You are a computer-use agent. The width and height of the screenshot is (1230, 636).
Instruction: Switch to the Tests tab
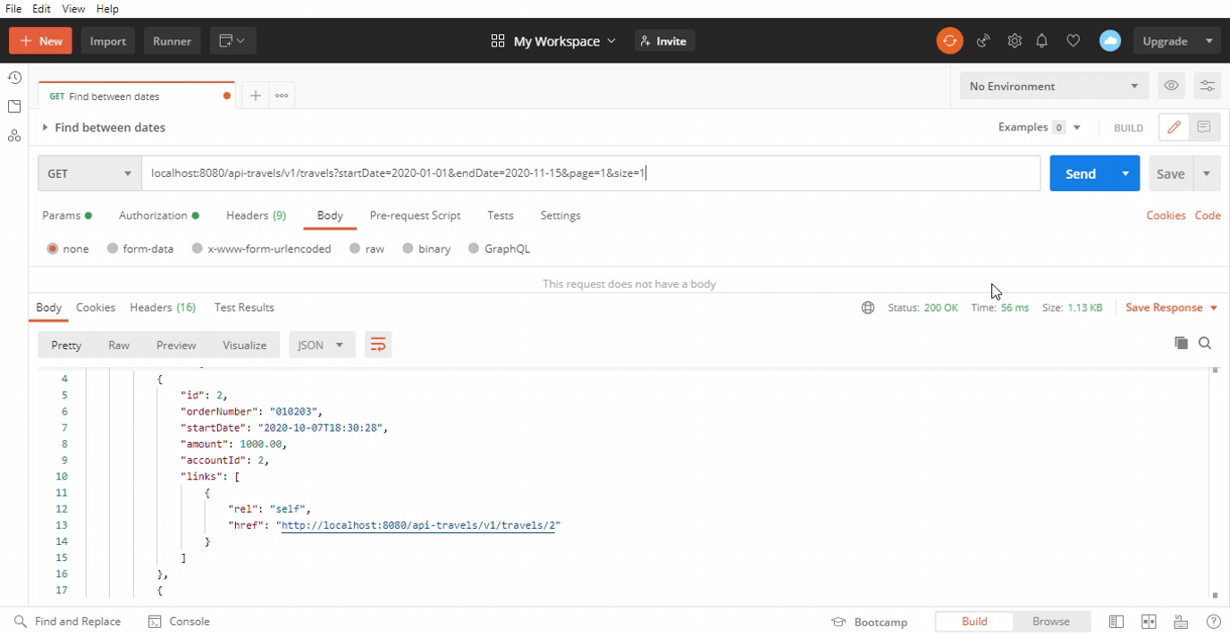click(x=500, y=215)
